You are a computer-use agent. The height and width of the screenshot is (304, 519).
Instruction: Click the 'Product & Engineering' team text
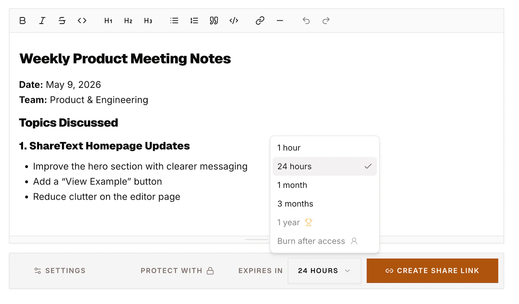click(x=99, y=100)
